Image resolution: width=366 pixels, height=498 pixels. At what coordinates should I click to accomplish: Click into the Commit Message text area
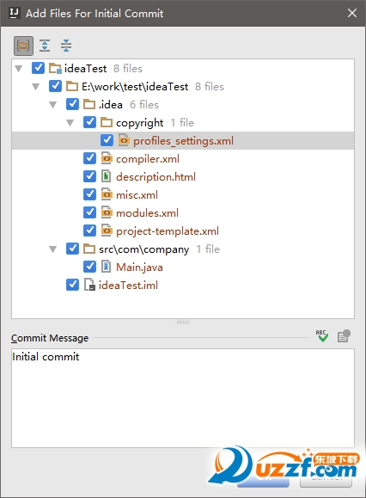point(183,398)
